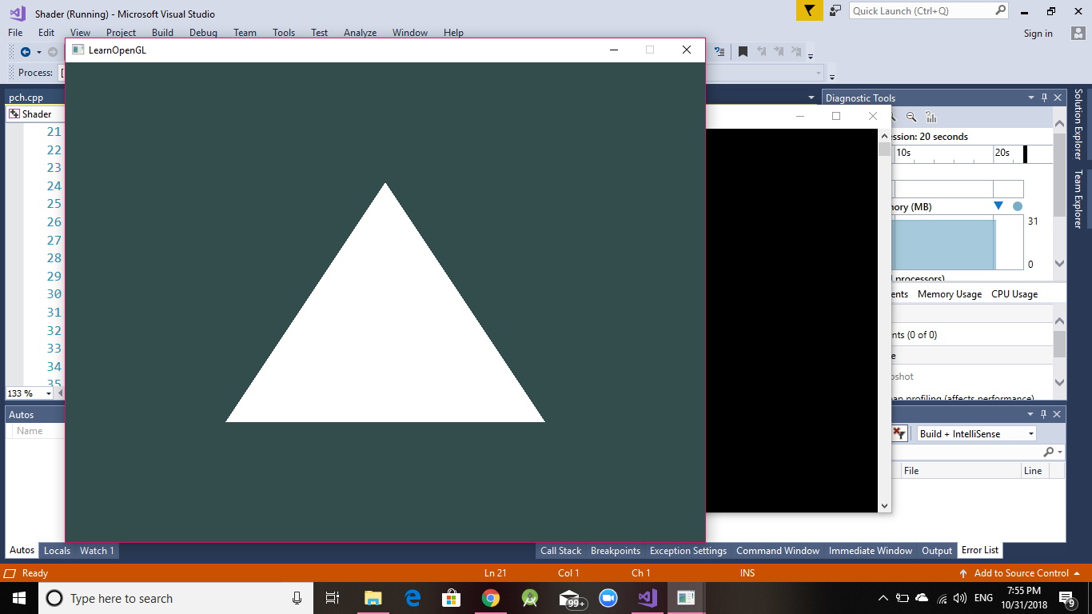Open Windows Start menu
This screenshot has width=1092, height=614.
click(x=18, y=598)
